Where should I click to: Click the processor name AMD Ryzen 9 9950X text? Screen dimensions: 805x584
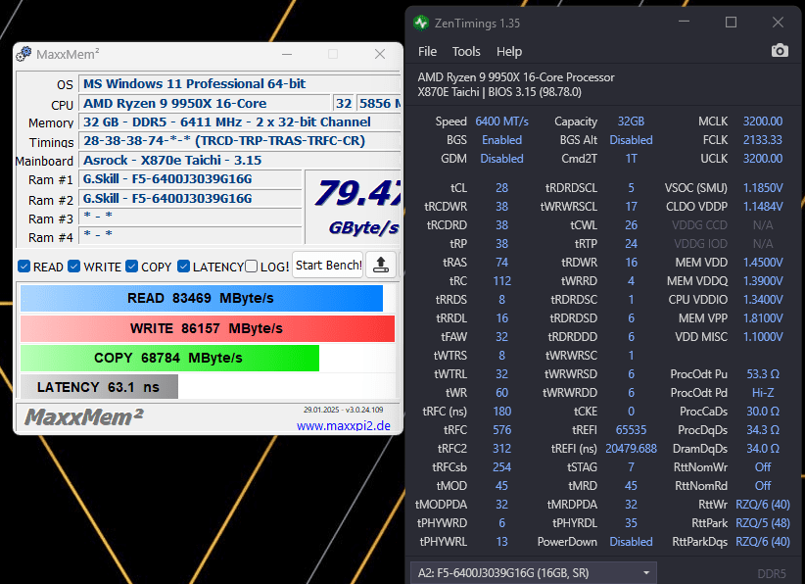[x=516, y=77]
